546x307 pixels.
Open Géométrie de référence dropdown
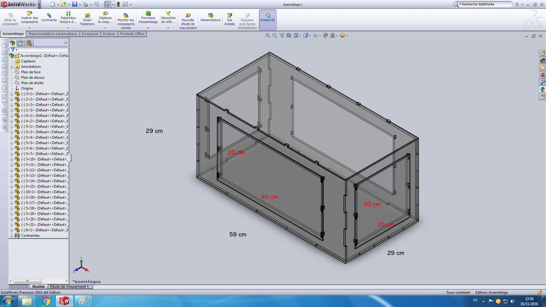pyautogui.click(x=168, y=28)
